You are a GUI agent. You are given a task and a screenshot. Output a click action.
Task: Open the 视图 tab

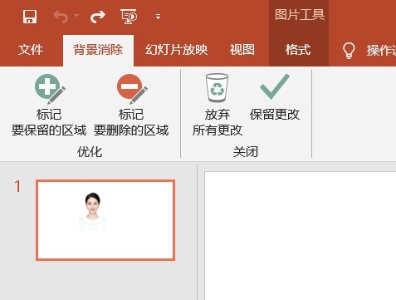coord(242,50)
